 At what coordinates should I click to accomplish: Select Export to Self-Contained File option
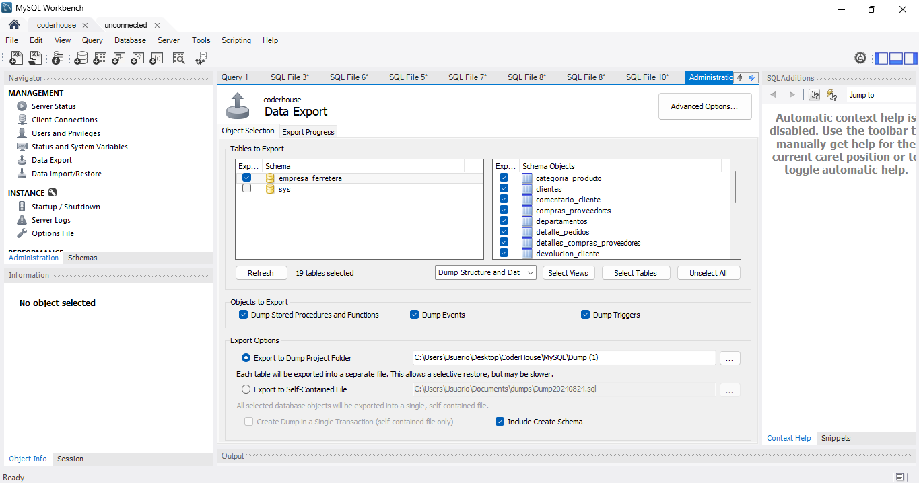pos(246,389)
